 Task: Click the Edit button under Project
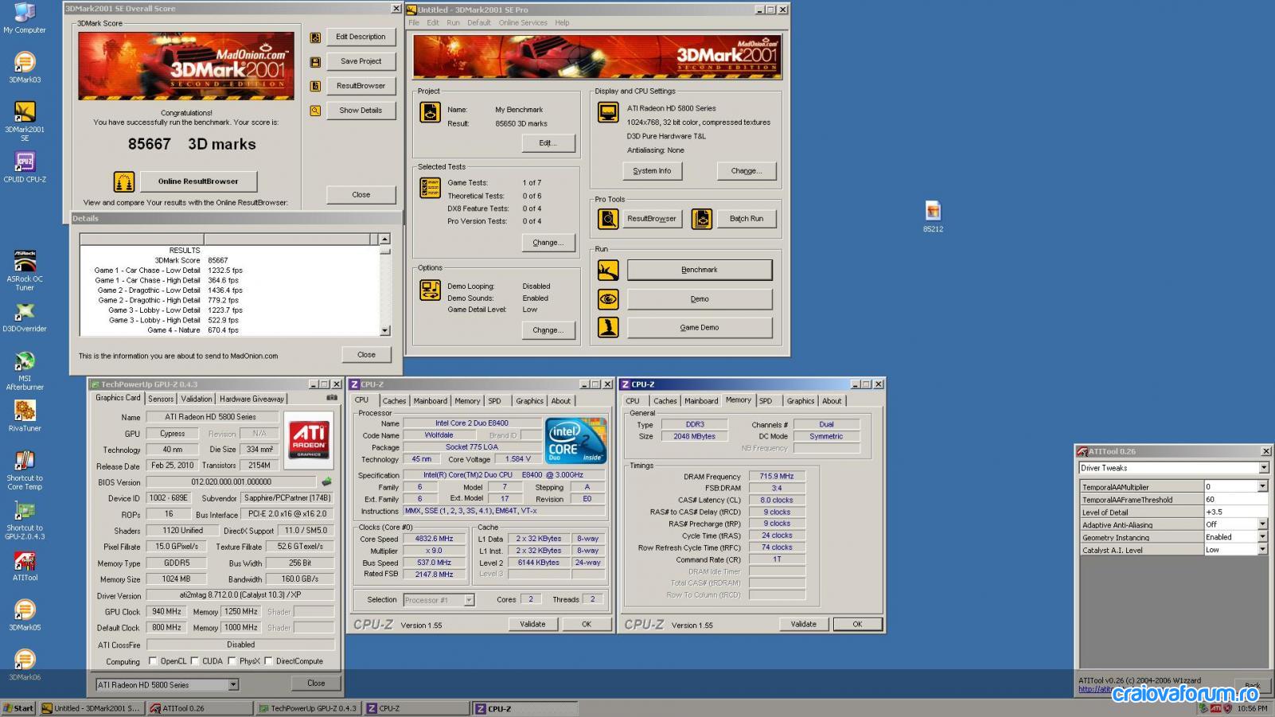click(x=548, y=143)
